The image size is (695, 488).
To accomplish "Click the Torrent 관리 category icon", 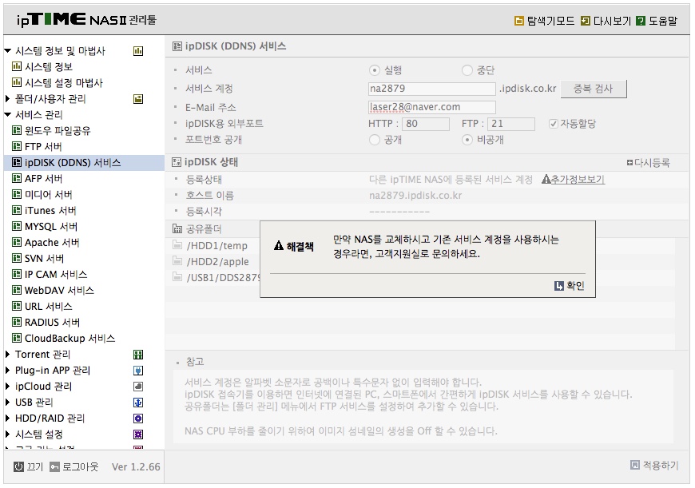I will click(138, 355).
